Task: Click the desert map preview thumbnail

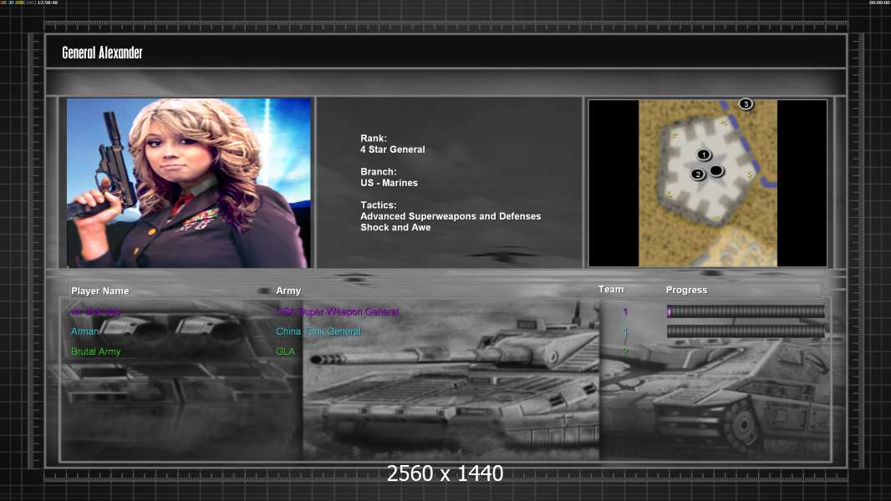Action: pyautogui.click(x=707, y=183)
